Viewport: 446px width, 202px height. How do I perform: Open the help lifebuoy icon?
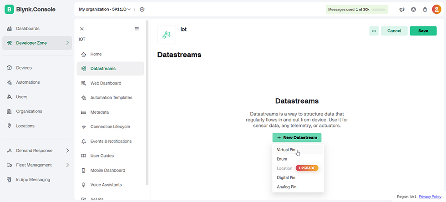pos(413,10)
